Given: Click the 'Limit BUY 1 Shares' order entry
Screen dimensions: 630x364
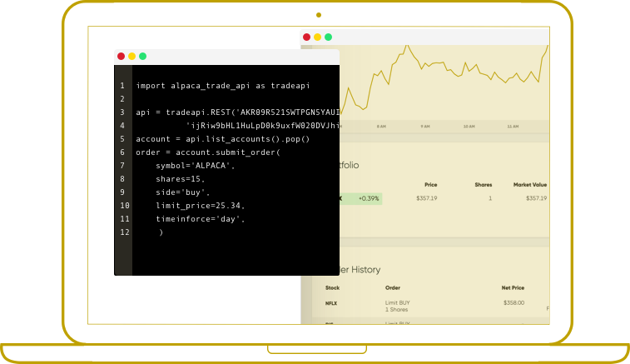Looking at the screenshot, I should click(x=397, y=306).
